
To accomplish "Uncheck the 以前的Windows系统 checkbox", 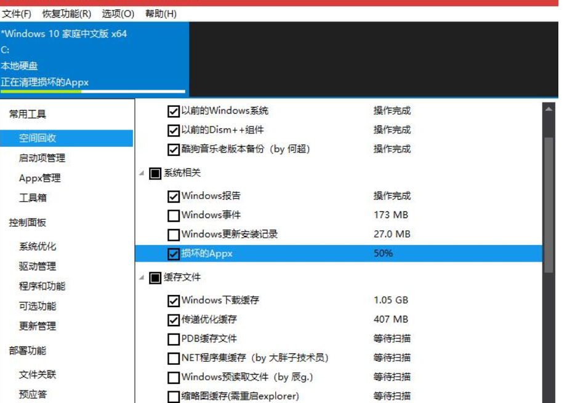I will point(174,111).
